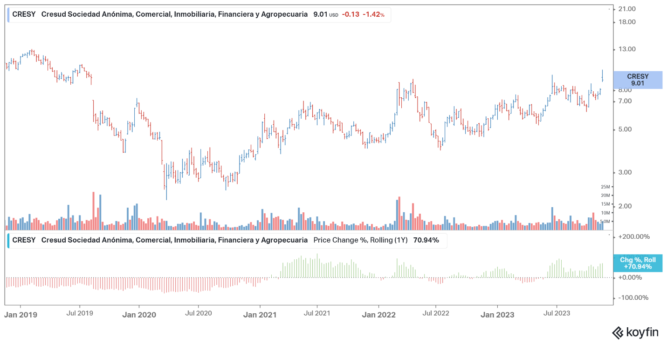This screenshot has height=344, width=667.
Task: Click the Cresud company name in the lower legend
Action: point(174,240)
